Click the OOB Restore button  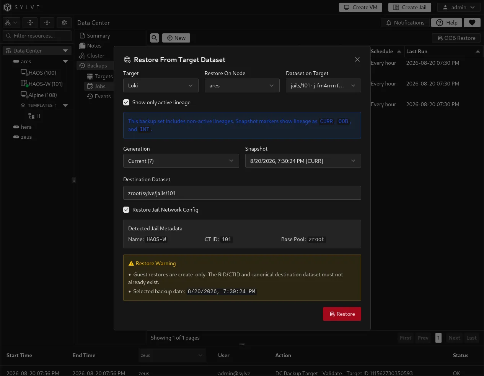coord(456,38)
